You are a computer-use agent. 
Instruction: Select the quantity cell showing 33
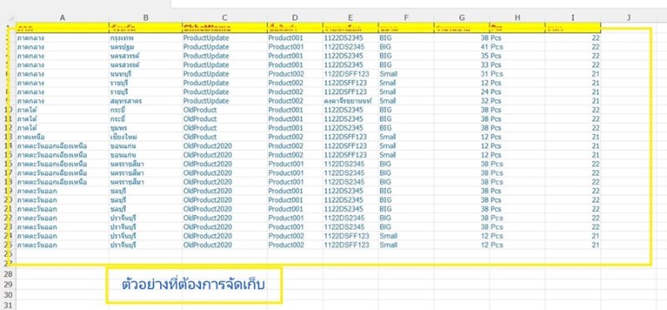[462, 65]
